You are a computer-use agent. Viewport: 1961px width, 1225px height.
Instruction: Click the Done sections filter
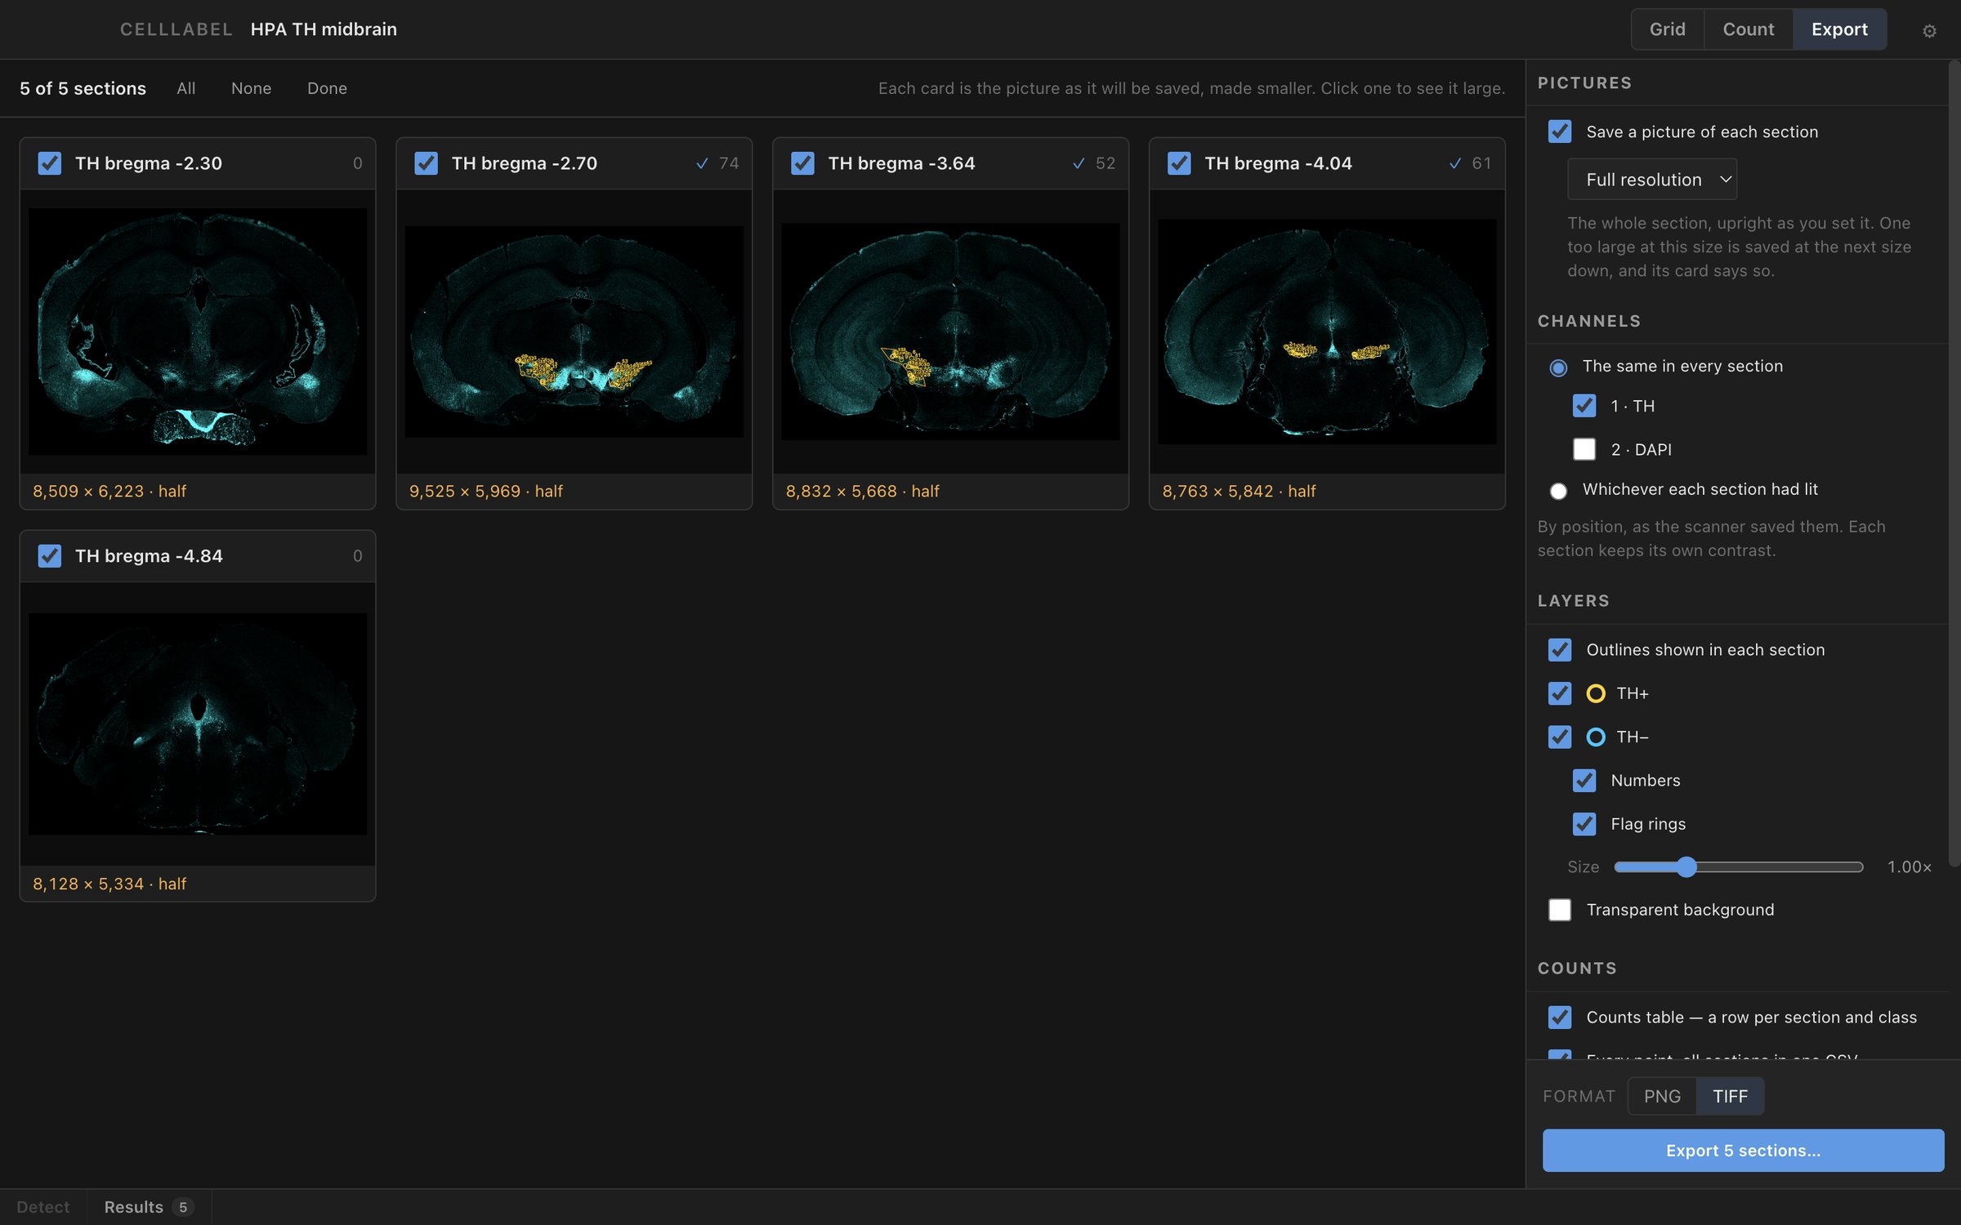(327, 88)
